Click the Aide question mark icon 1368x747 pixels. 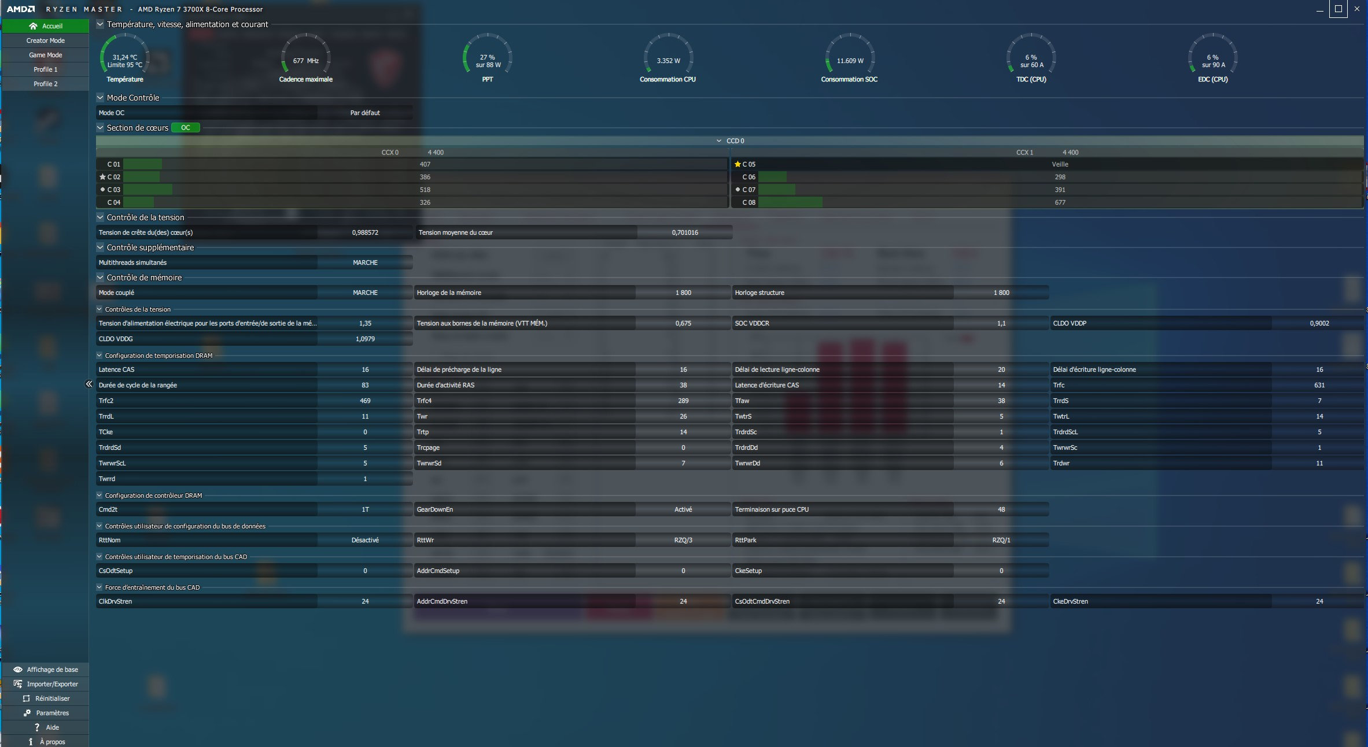(37, 727)
